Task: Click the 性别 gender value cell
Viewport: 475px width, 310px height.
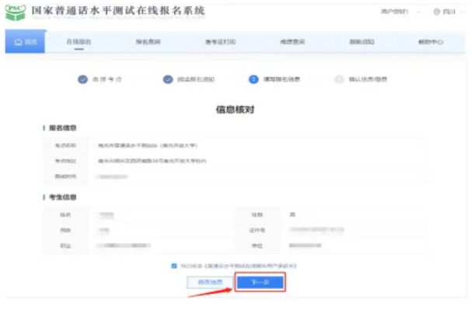Action: [x=292, y=214]
